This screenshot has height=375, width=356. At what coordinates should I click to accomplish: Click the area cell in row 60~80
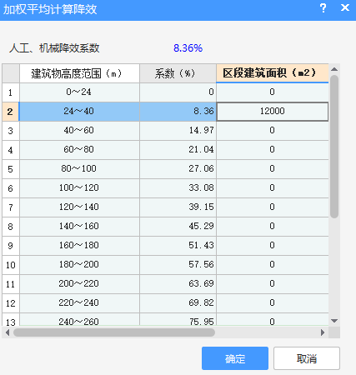click(x=273, y=150)
